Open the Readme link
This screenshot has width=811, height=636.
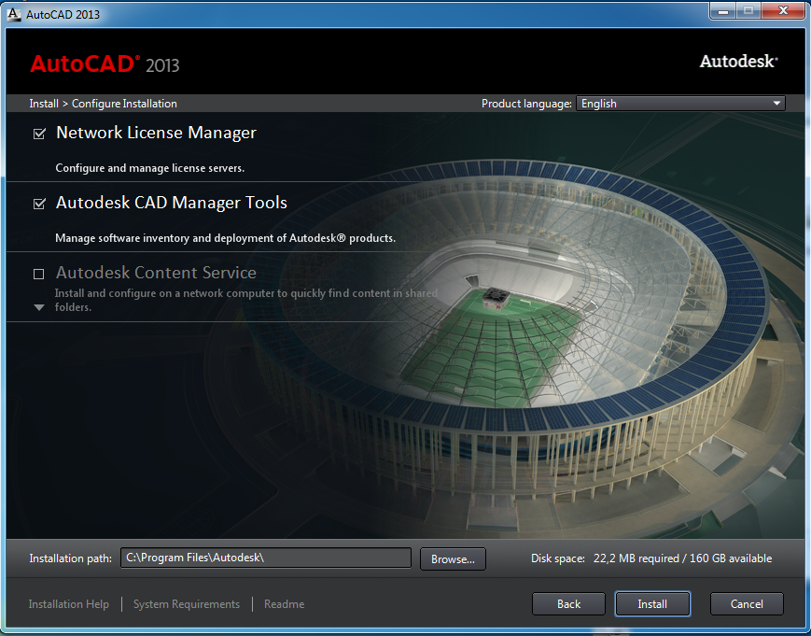point(284,604)
